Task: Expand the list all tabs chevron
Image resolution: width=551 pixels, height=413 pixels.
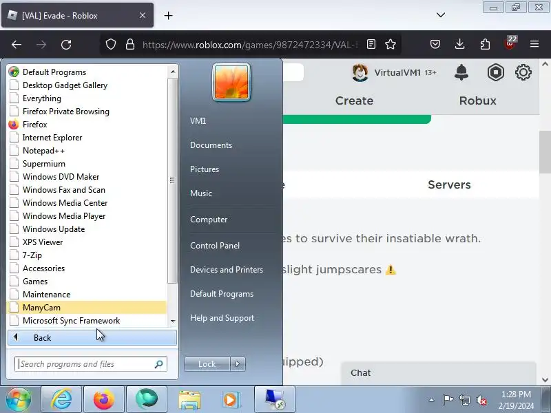Action: tap(441, 15)
